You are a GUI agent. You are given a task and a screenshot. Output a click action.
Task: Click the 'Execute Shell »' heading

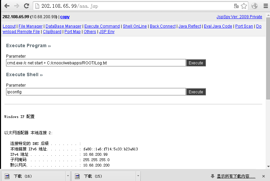pyautogui.click(x=24, y=74)
